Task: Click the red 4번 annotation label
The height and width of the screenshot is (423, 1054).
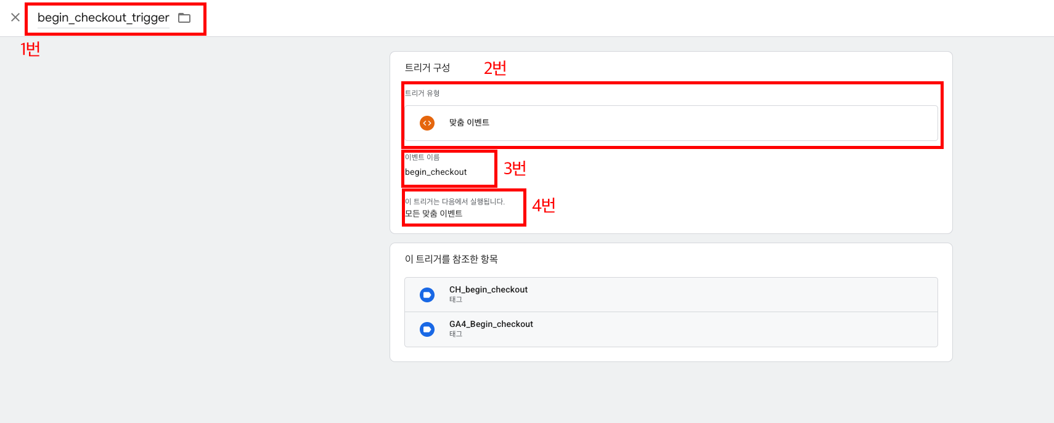Action: coord(544,206)
